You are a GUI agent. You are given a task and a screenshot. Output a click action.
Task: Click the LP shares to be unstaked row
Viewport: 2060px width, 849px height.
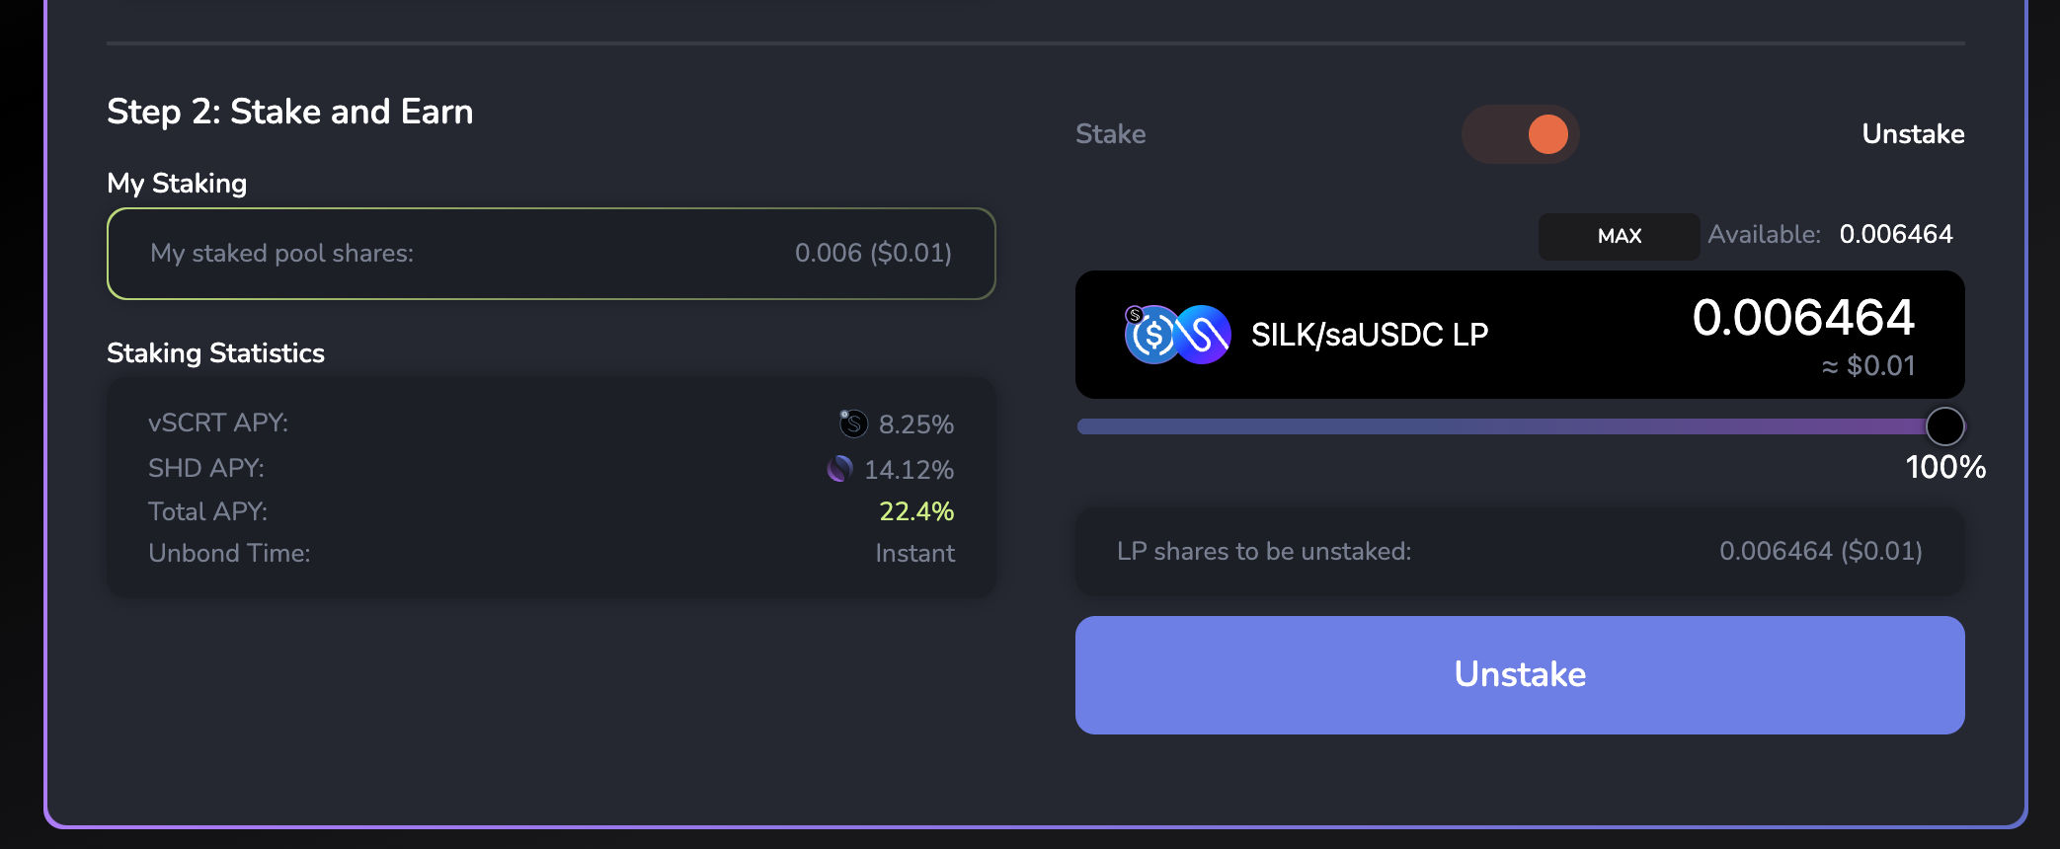point(1519,551)
